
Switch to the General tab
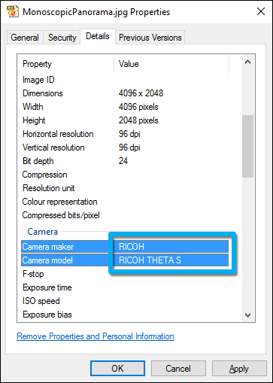tap(25, 38)
